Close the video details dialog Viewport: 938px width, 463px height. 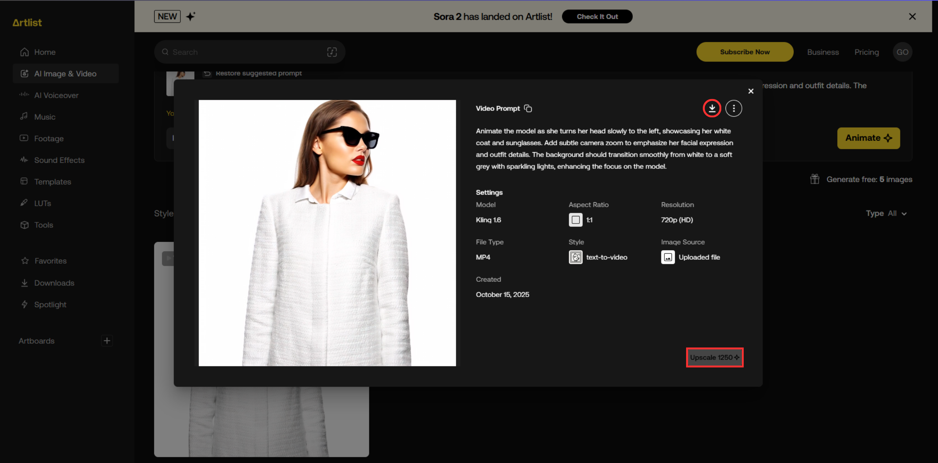tap(750, 91)
